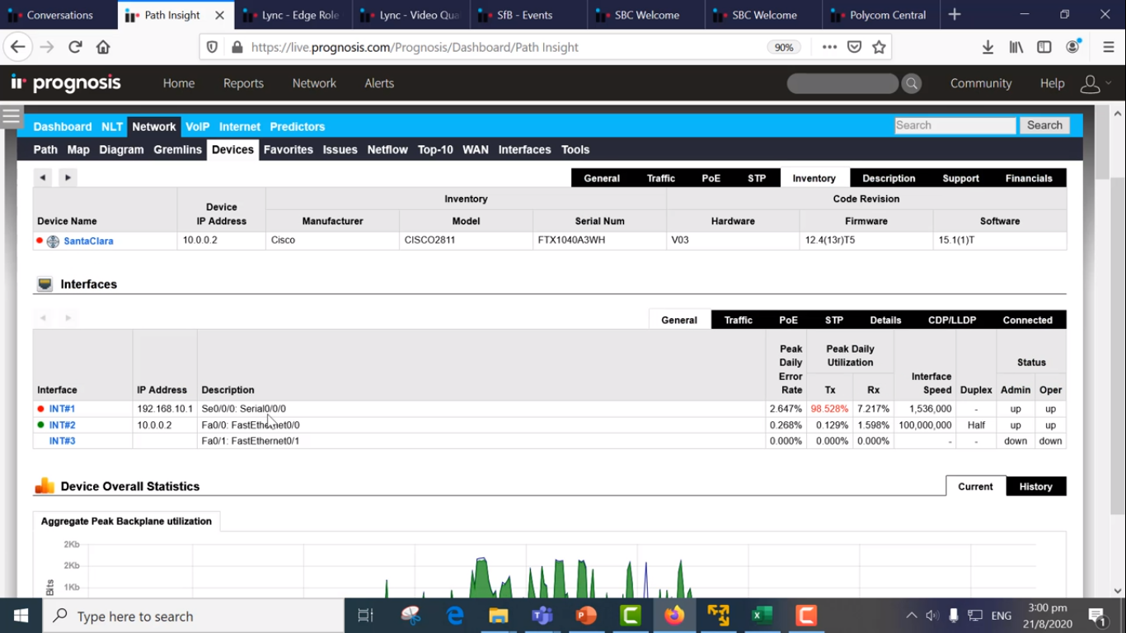Go back using the browser back arrow
1126x633 pixels.
coord(18,47)
